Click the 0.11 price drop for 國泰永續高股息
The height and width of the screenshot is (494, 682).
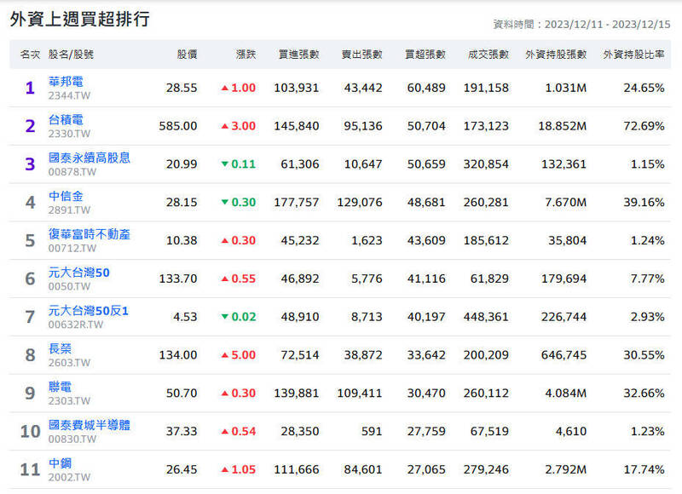point(239,164)
